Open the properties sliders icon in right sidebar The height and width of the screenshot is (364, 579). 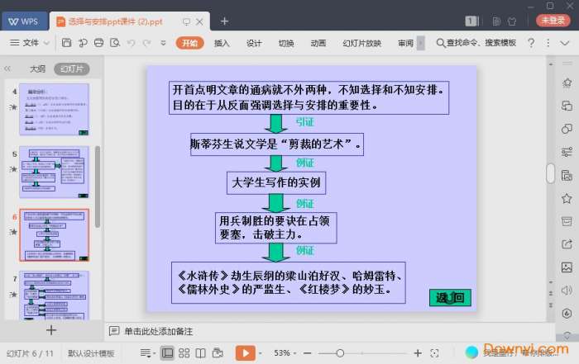coord(567,152)
